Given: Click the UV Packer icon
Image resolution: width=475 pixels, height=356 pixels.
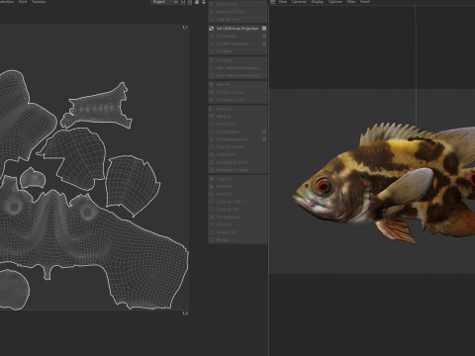Looking at the screenshot, I should (x=212, y=60).
